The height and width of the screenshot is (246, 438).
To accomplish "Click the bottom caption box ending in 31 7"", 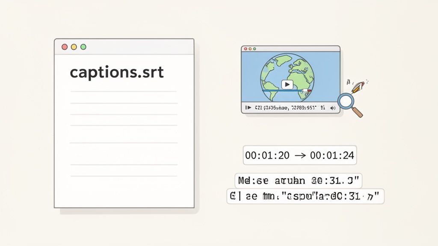I will coord(305,196).
